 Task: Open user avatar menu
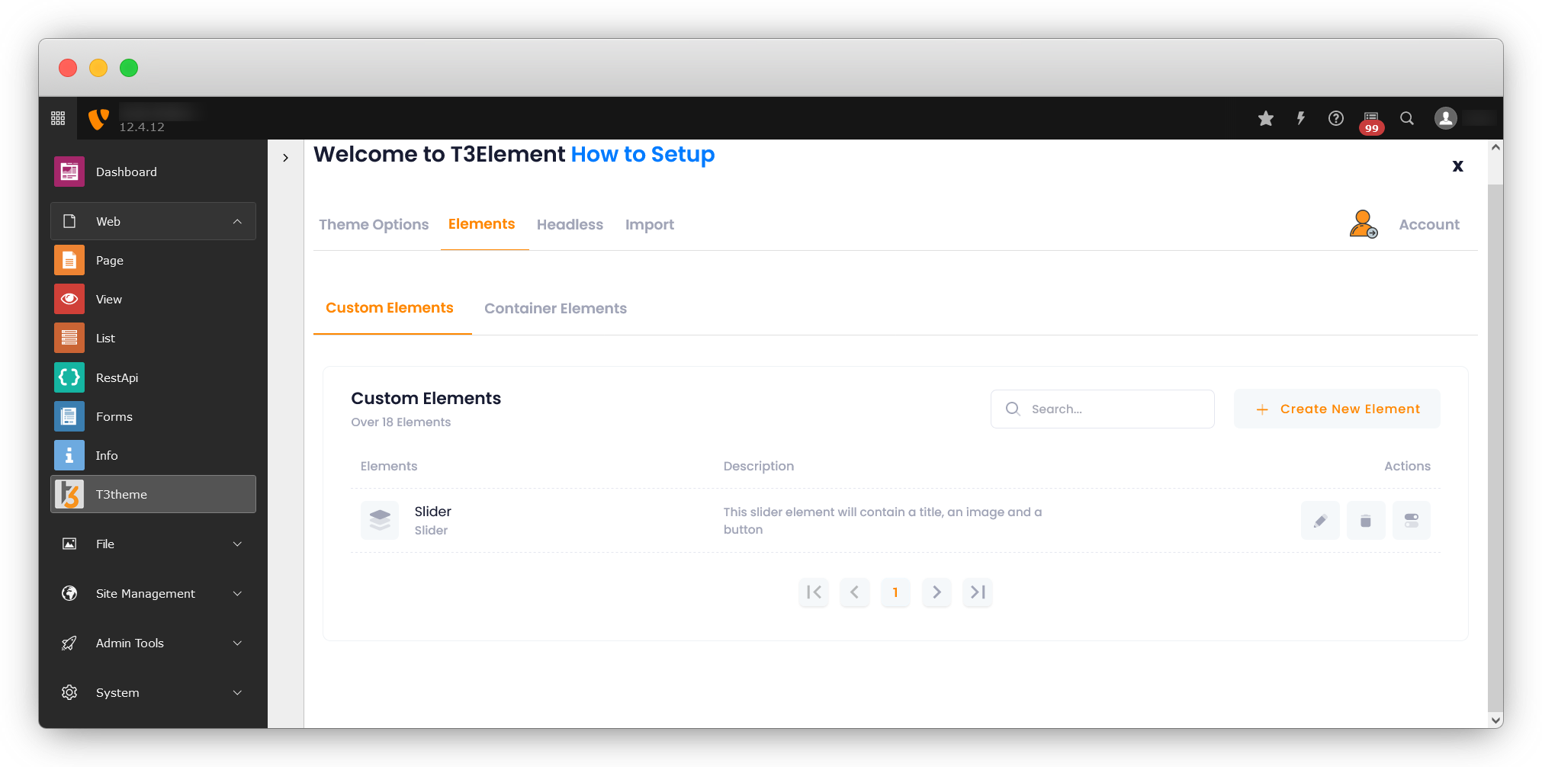coord(1446,118)
